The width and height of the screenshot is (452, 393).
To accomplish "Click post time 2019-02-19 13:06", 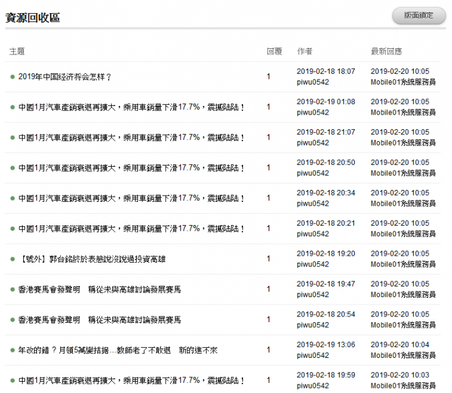I will point(326,345).
